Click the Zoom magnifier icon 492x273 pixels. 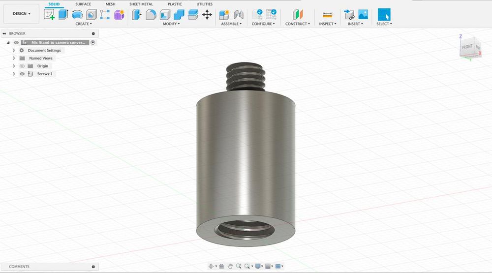tap(239, 266)
